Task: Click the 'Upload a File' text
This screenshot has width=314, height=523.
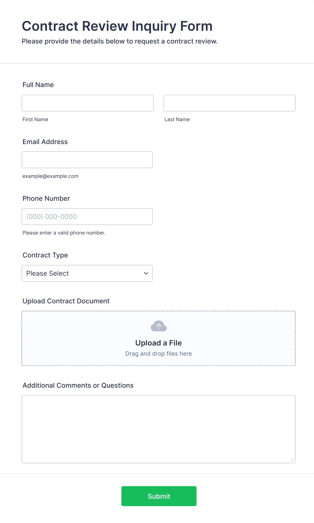Action: (x=158, y=343)
